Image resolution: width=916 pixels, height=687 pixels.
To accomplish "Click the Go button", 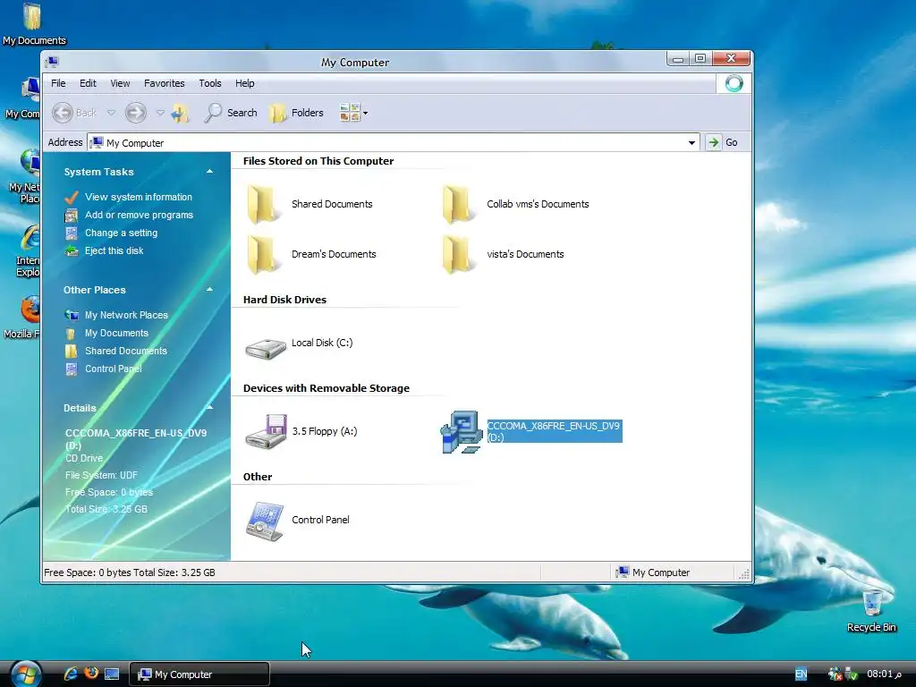I will [722, 142].
